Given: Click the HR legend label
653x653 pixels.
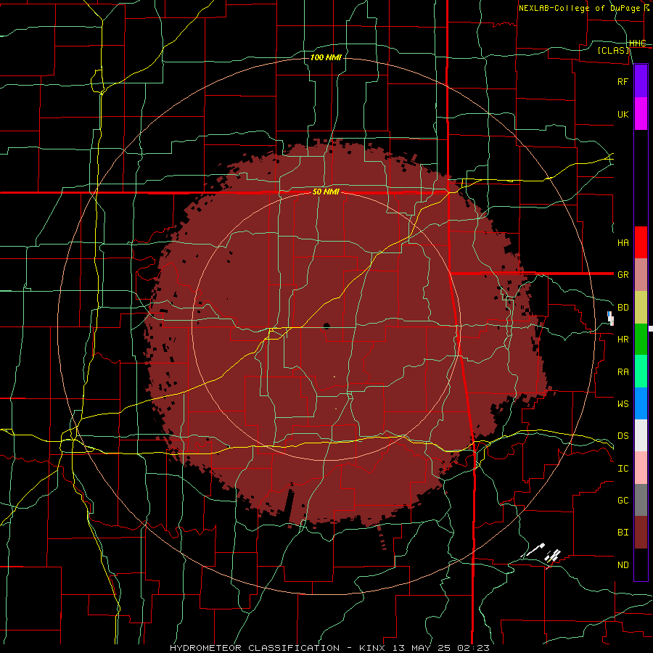Looking at the screenshot, I should click(623, 340).
